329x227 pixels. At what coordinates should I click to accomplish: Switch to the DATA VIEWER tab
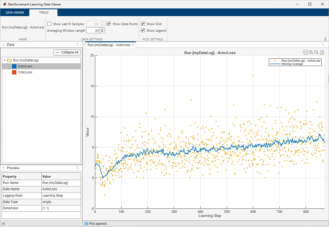tap(15, 13)
